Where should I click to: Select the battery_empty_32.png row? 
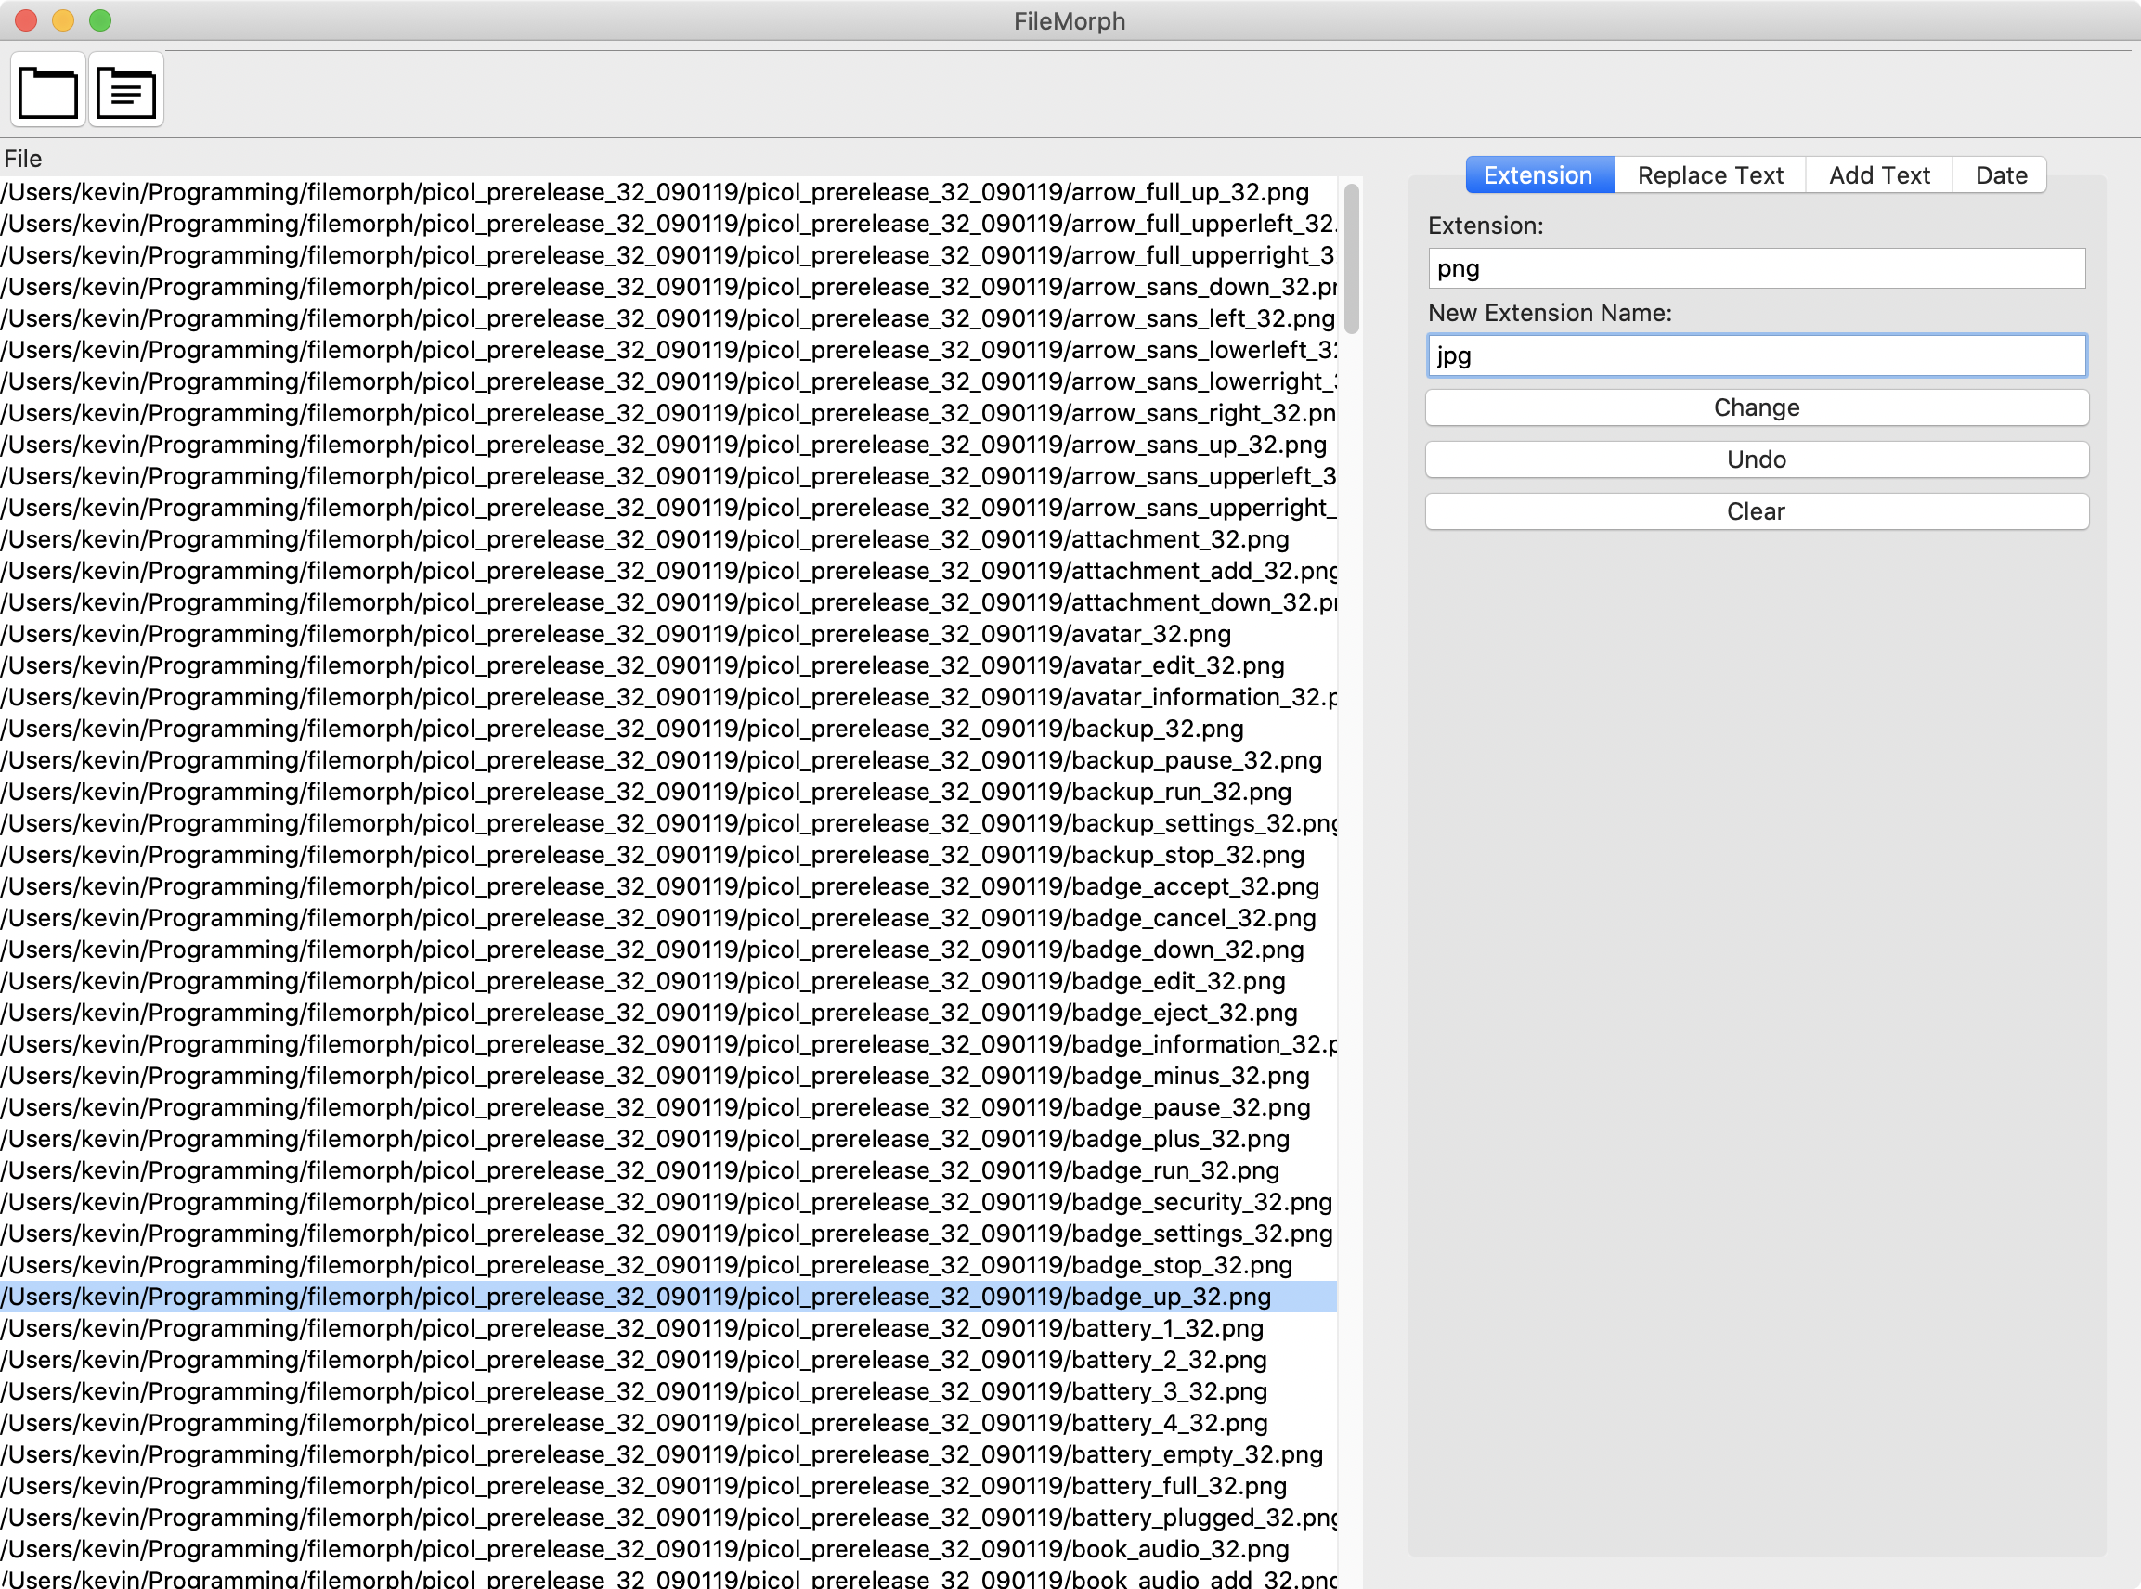(668, 1454)
